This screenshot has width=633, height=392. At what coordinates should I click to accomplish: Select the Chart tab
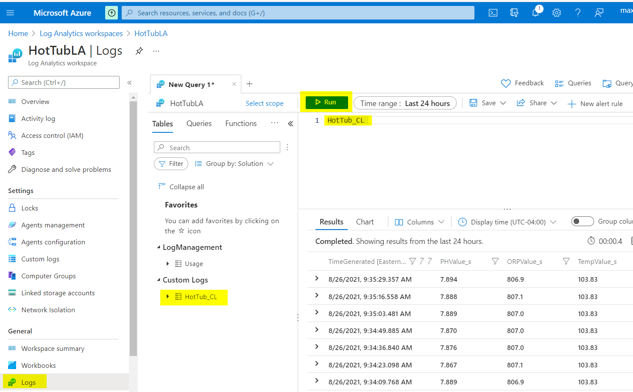tap(365, 222)
